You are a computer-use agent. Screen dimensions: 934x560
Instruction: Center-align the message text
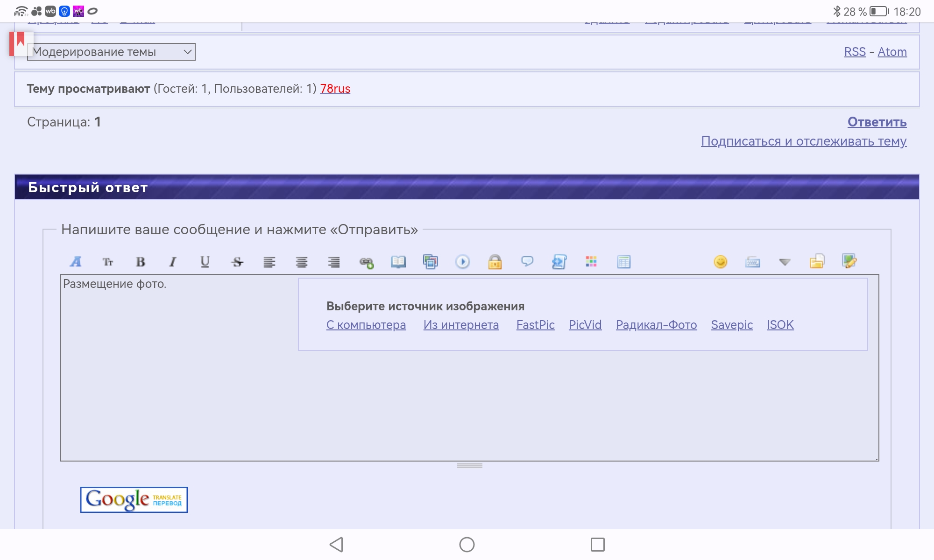(x=302, y=262)
